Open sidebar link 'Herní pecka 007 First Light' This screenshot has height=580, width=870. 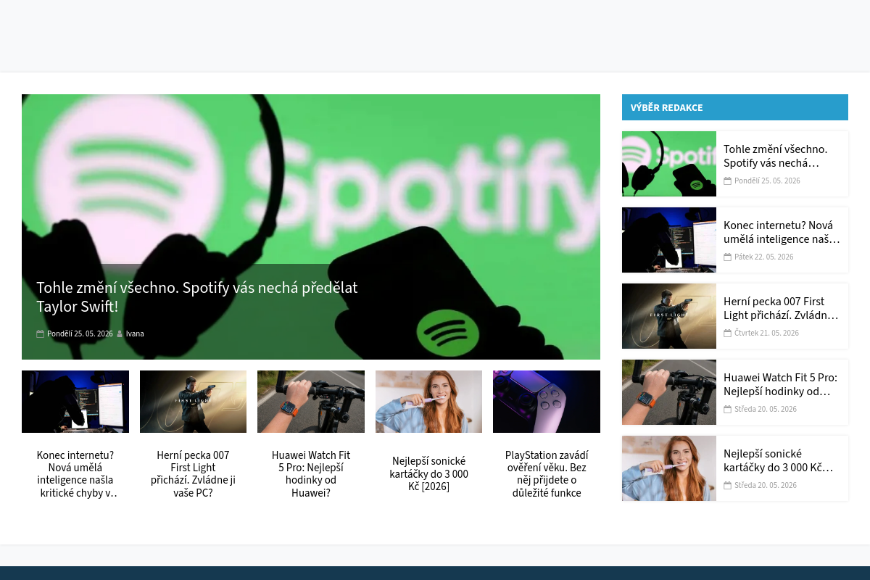781,309
